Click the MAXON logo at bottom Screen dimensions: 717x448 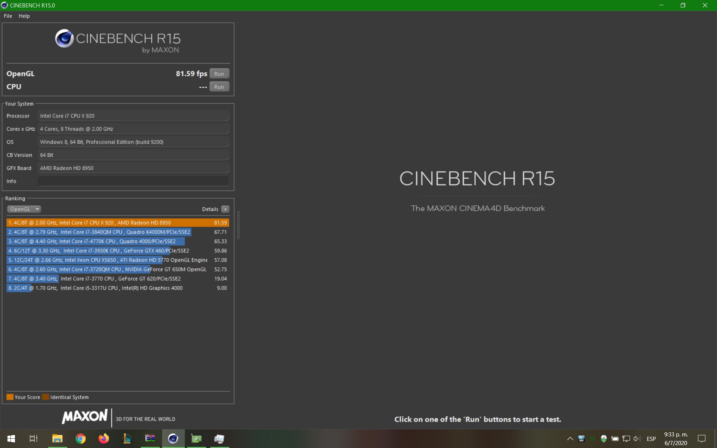pyautogui.click(x=85, y=417)
